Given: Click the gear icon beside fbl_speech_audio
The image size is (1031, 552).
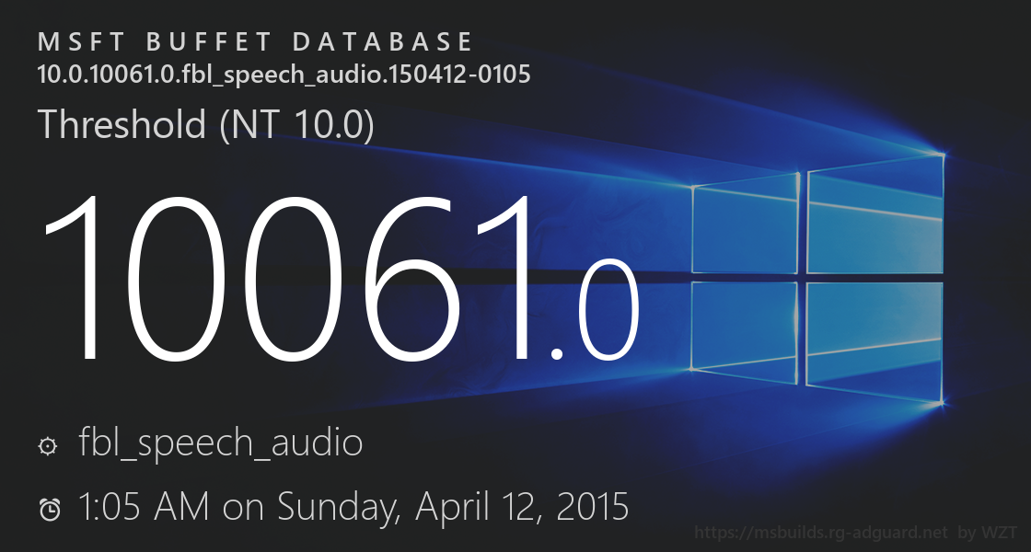Looking at the screenshot, I should pos(47,446).
